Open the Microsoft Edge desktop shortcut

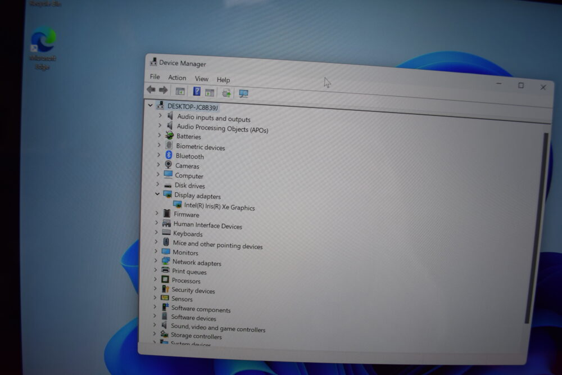(43, 48)
